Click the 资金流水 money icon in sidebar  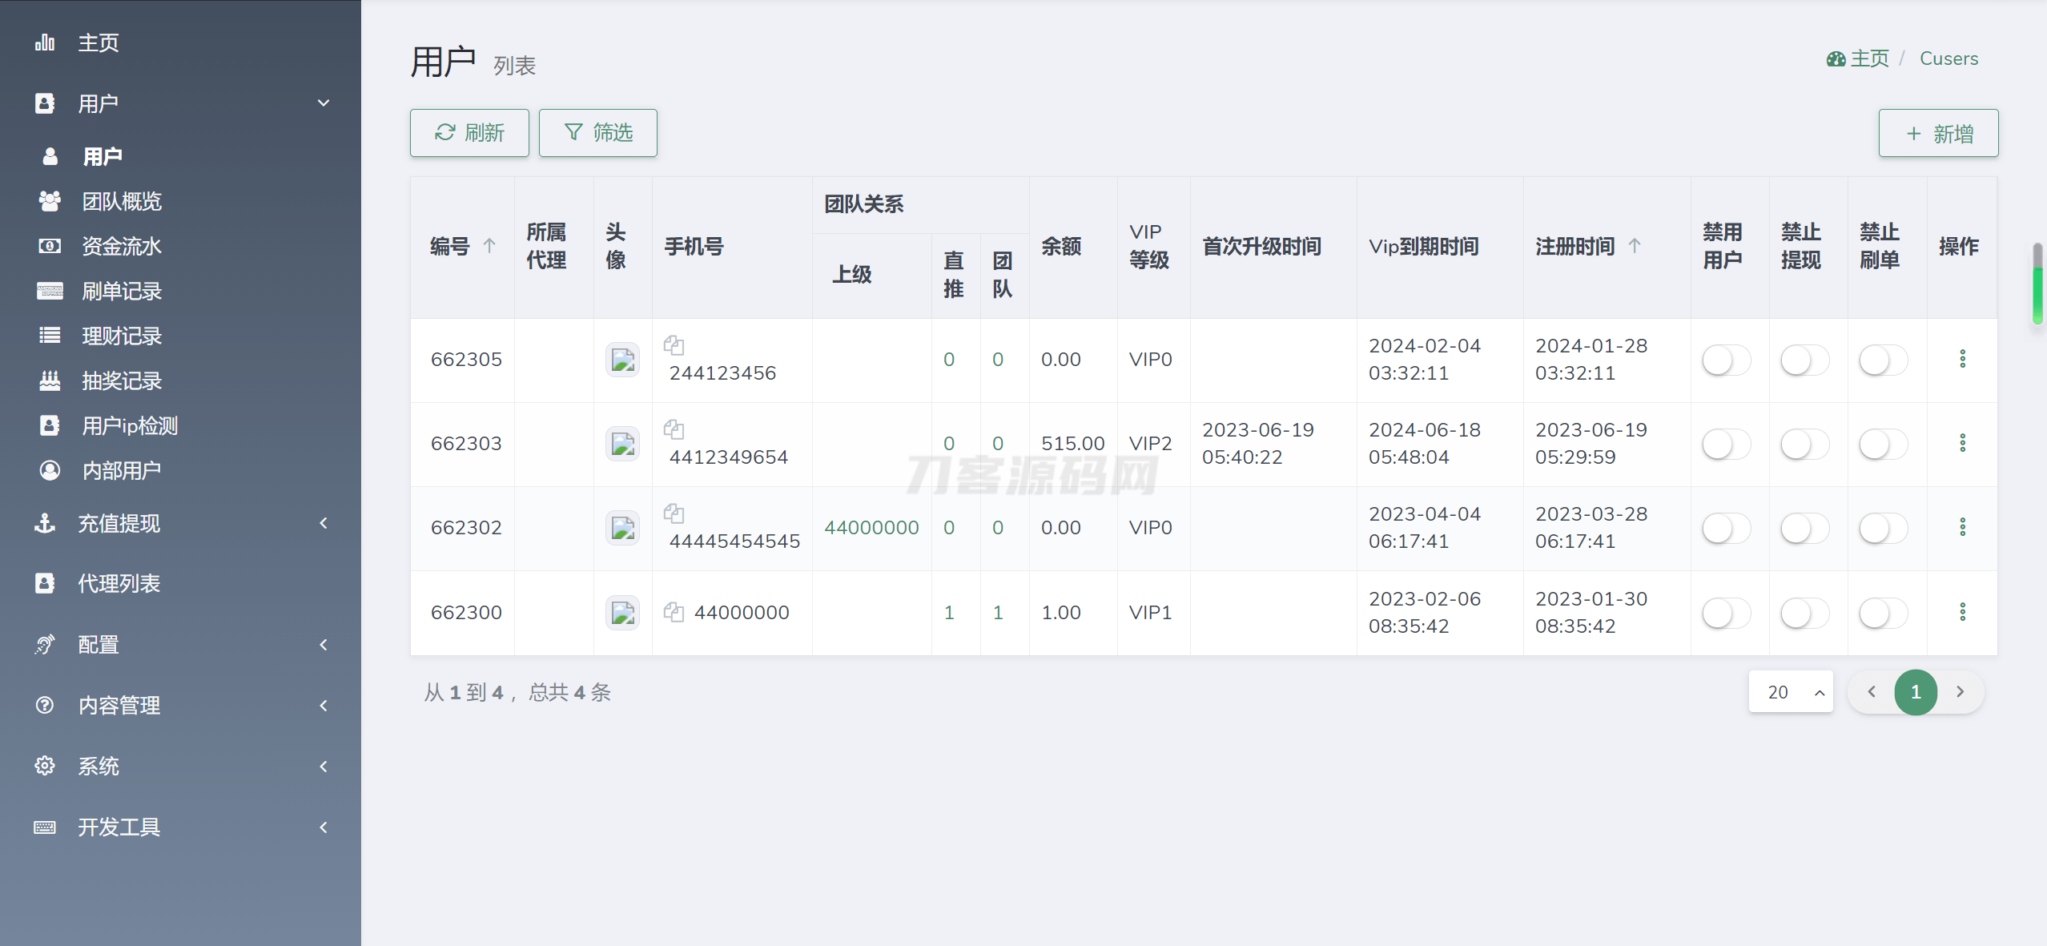pyautogui.click(x=50, y=246)
